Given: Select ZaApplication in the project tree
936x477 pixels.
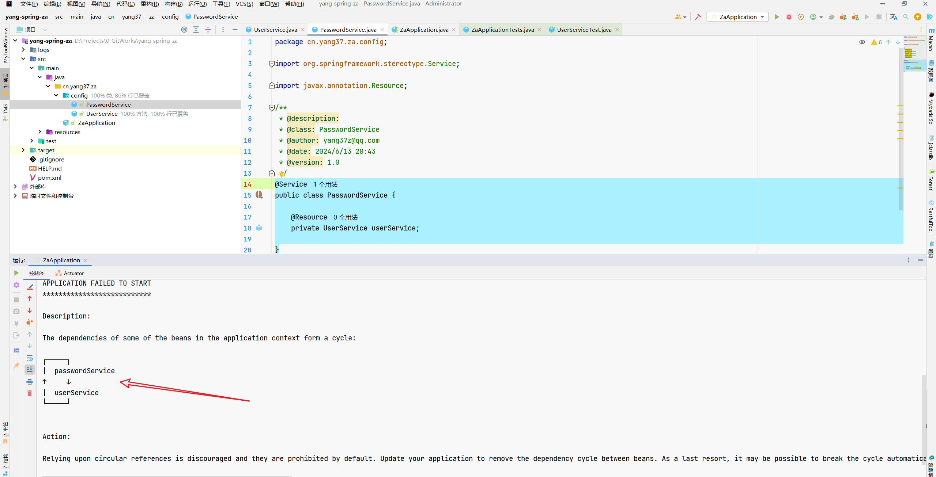Looking at the screenshot, I should pos(97,123).
